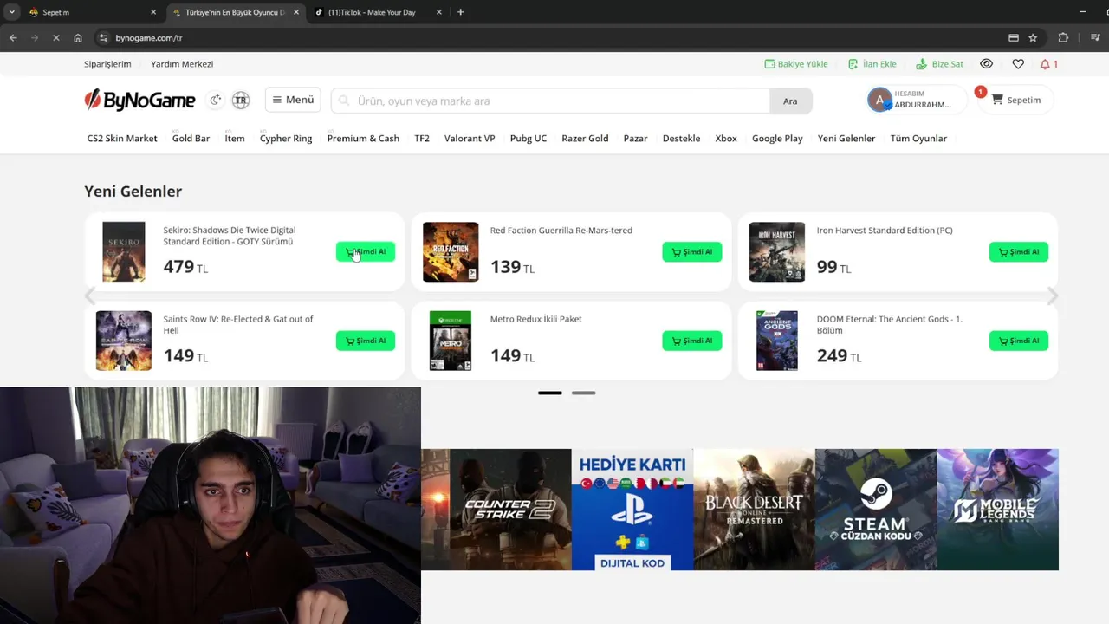Click carousel next arrow on right
This screenshot has width=1109, height=624.
click(x=1053, y=296)
